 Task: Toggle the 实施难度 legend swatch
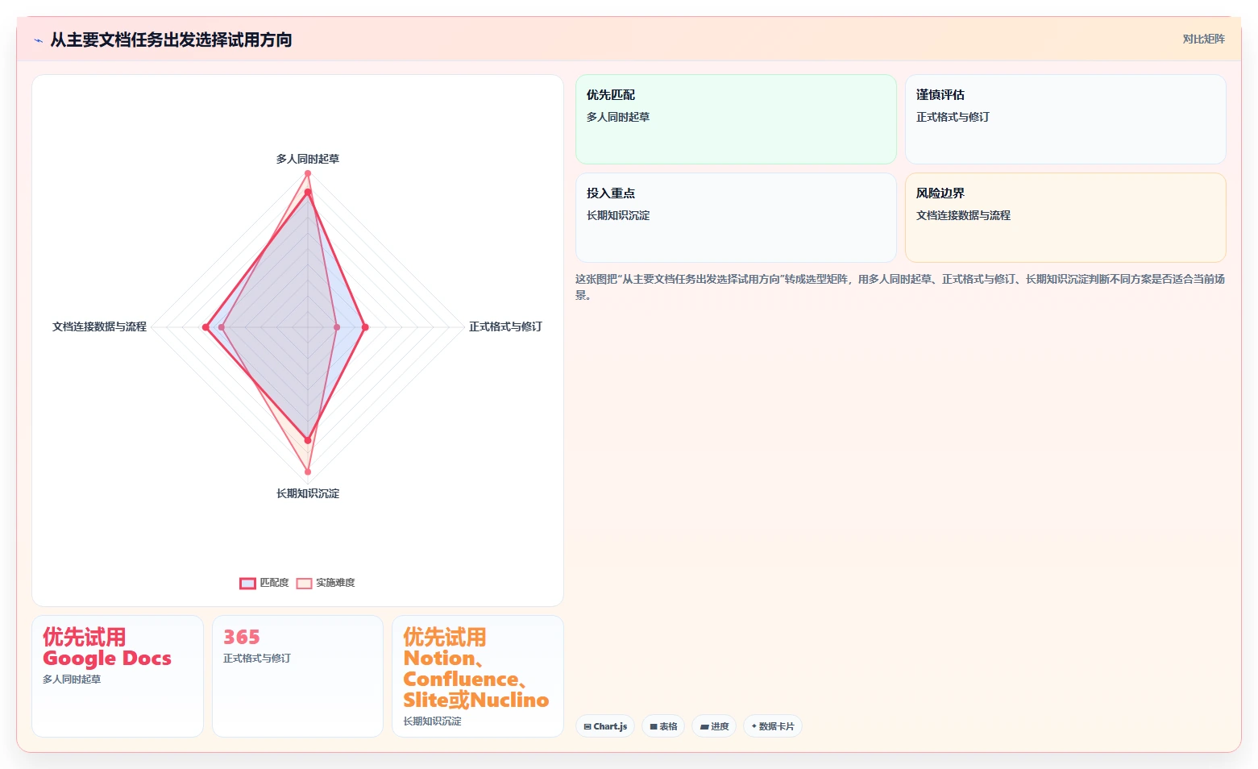coord(304,583)
